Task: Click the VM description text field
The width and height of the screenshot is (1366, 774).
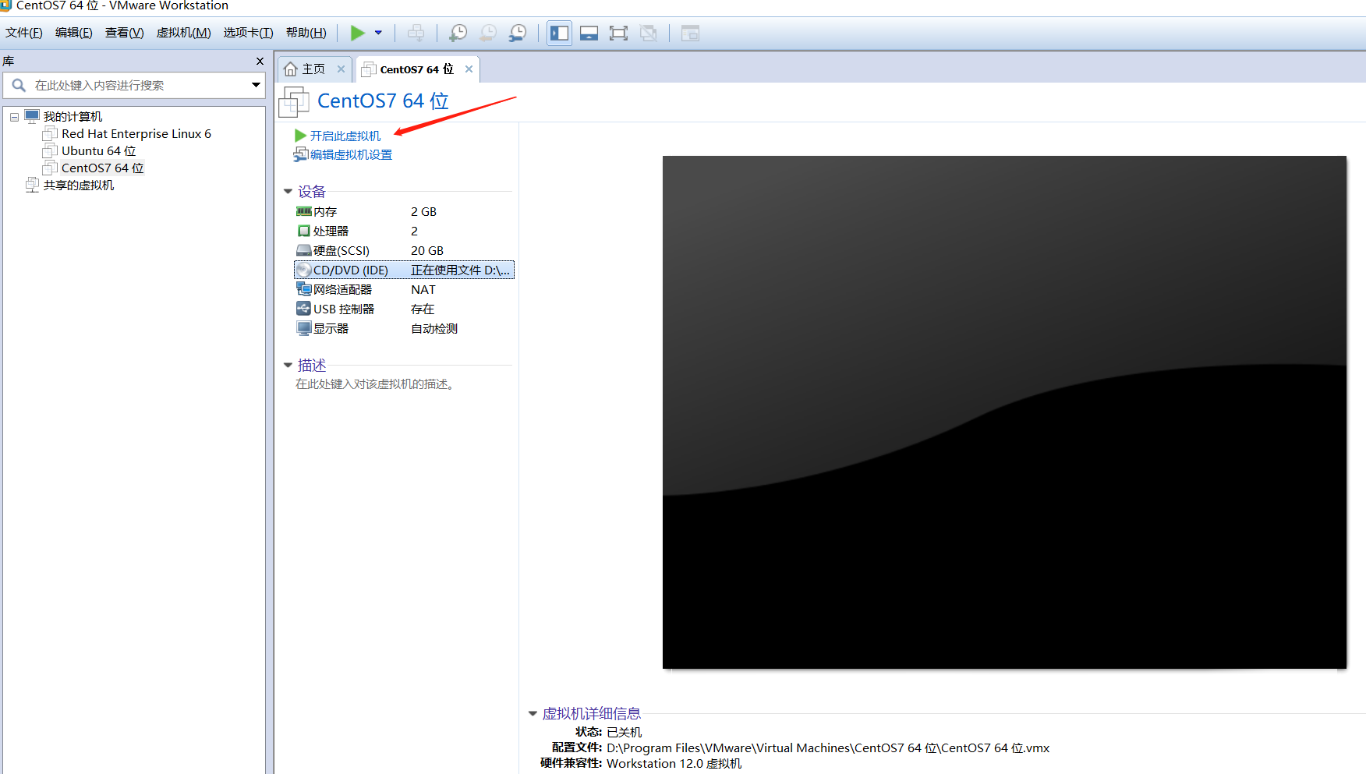Action: pyautogui.click(x=375, y=384)
